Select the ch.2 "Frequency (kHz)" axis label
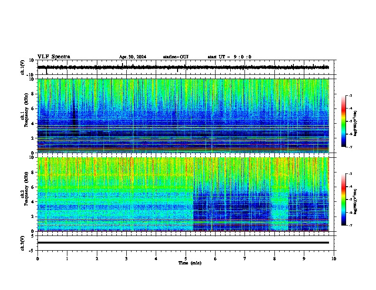Image resolution: width=376 pixels, height=290 pixels. 26,189
